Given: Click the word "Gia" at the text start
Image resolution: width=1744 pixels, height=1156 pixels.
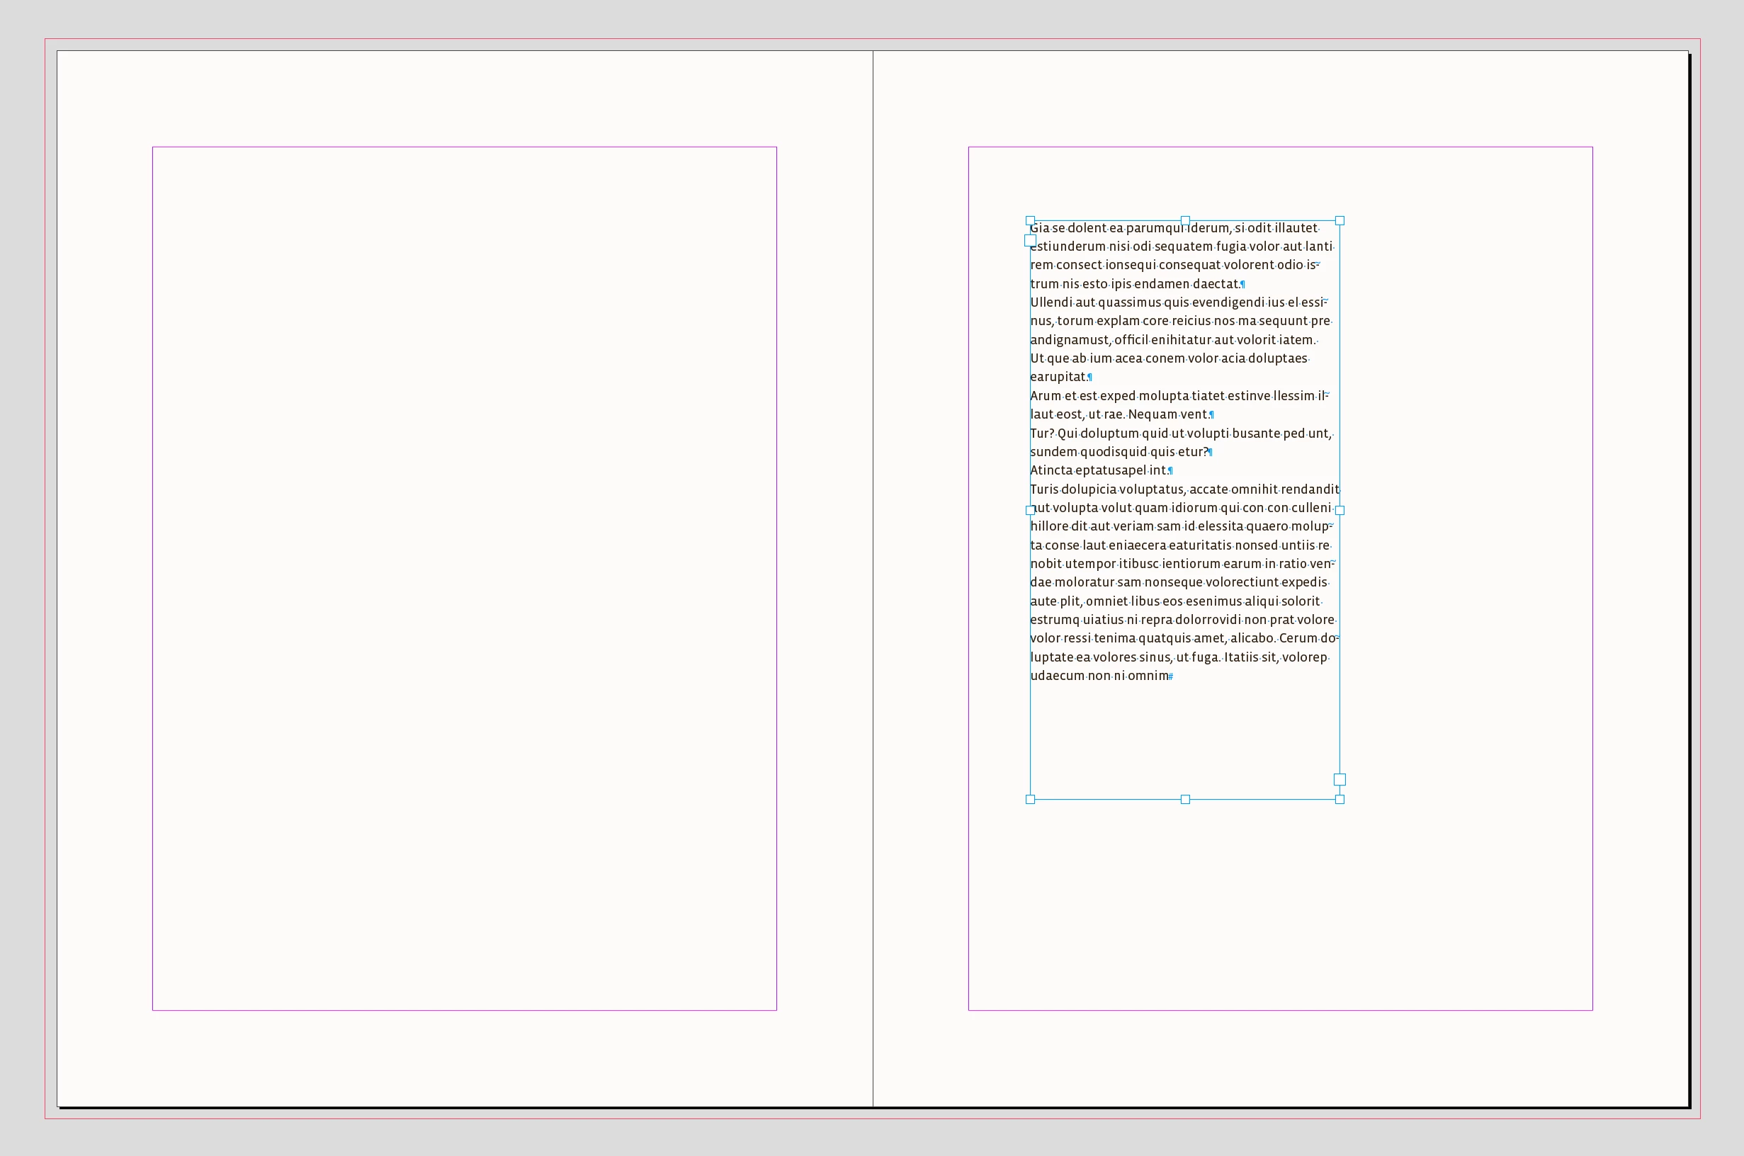Looking at the screenshot, I should coord(1040,228).
